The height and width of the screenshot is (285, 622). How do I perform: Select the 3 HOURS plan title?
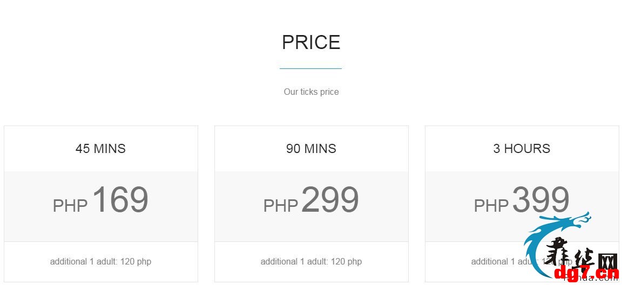pyautogui.click(x=522, y=149)
